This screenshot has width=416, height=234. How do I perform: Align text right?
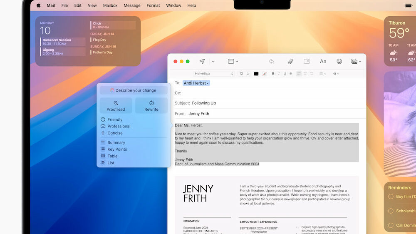pyautogui.click(x=311, y=74)
